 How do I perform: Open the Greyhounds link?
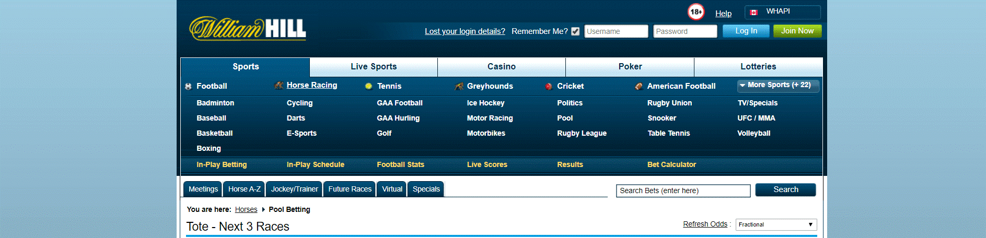[490, 86]
